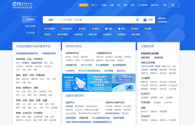Click 充值 in top navigation
Image resolution: width=195 pixels, height=125 pixels.
[x=112, y=5]
